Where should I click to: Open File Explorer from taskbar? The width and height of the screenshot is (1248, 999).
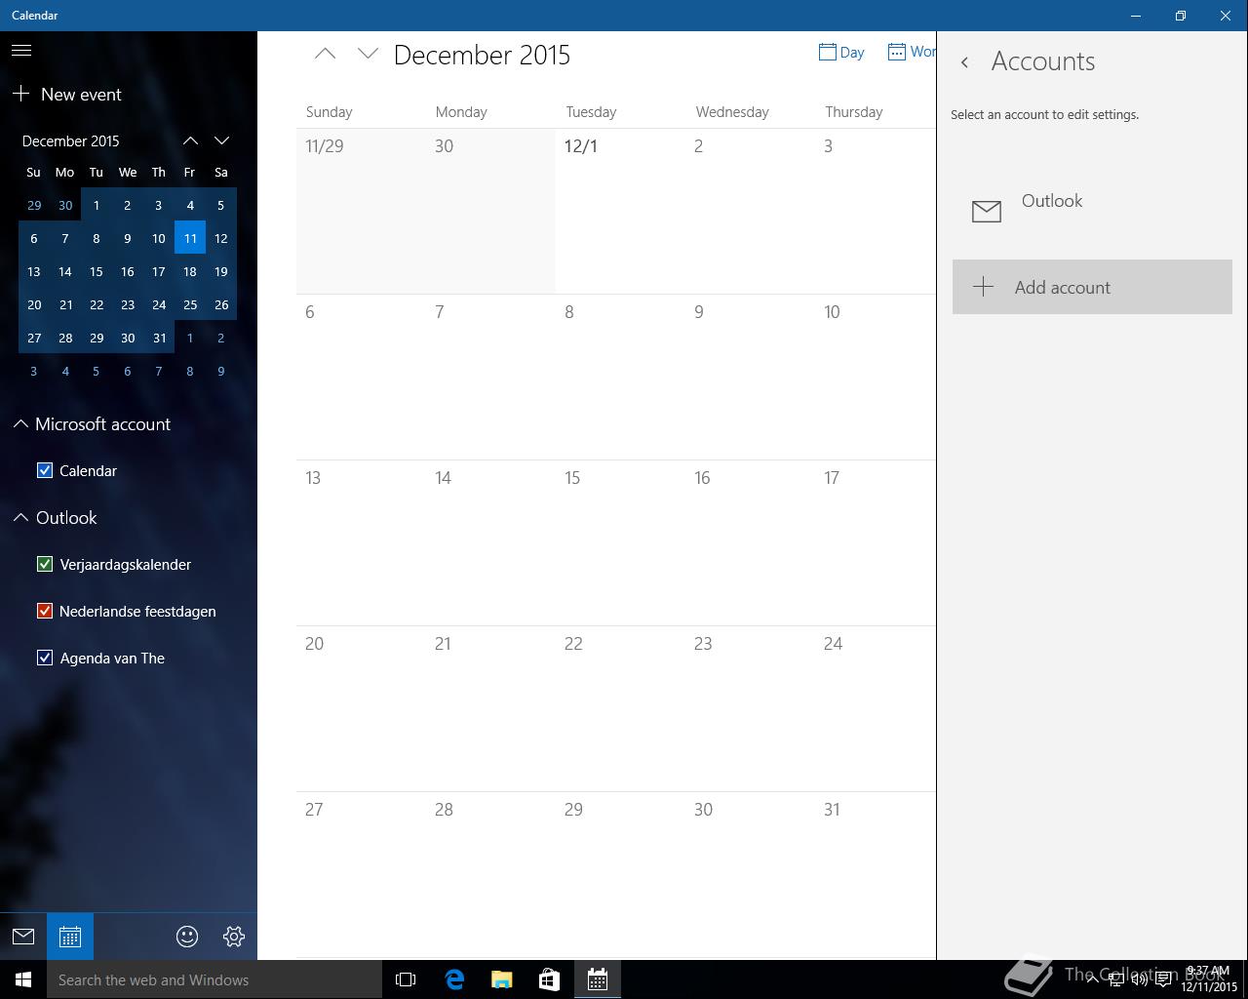click(502, 979)
